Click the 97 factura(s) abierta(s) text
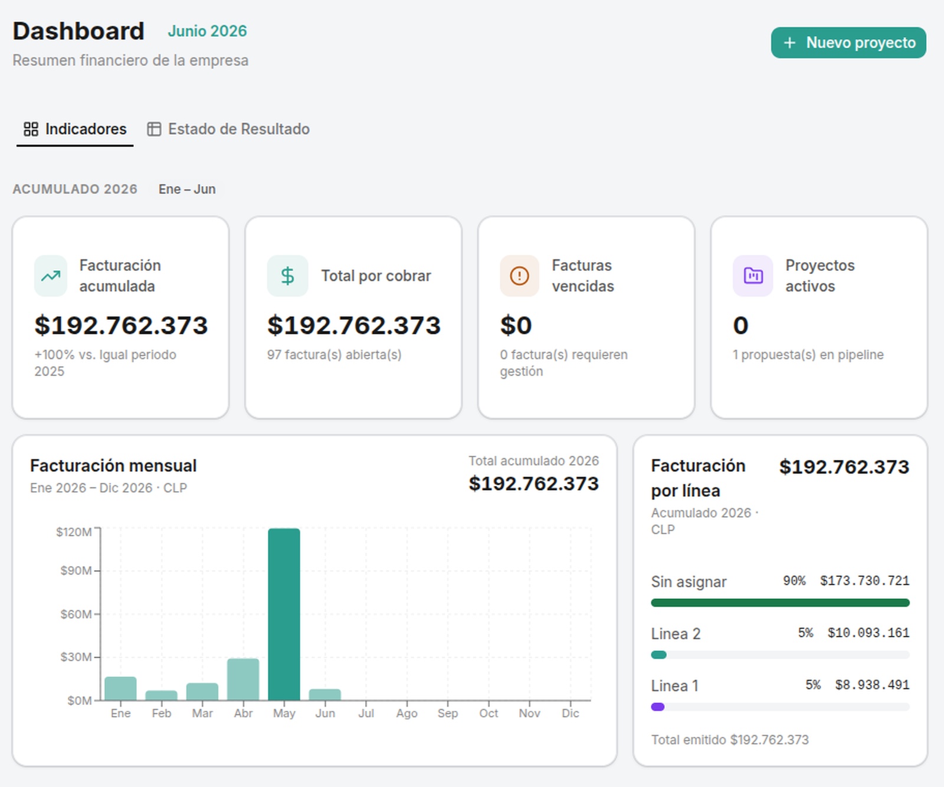This screenshot has height=787, width=944. tap(334, 355)
